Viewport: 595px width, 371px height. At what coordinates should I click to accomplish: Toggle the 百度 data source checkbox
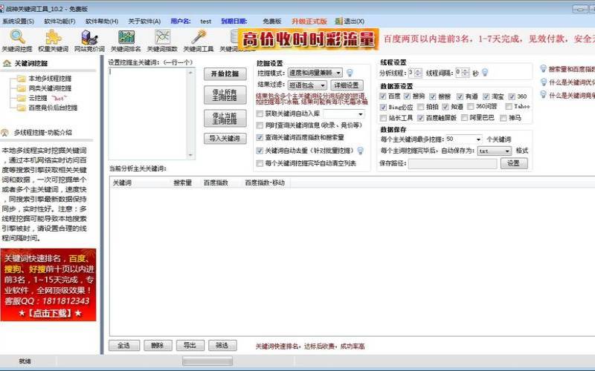[x=383, y=96]
